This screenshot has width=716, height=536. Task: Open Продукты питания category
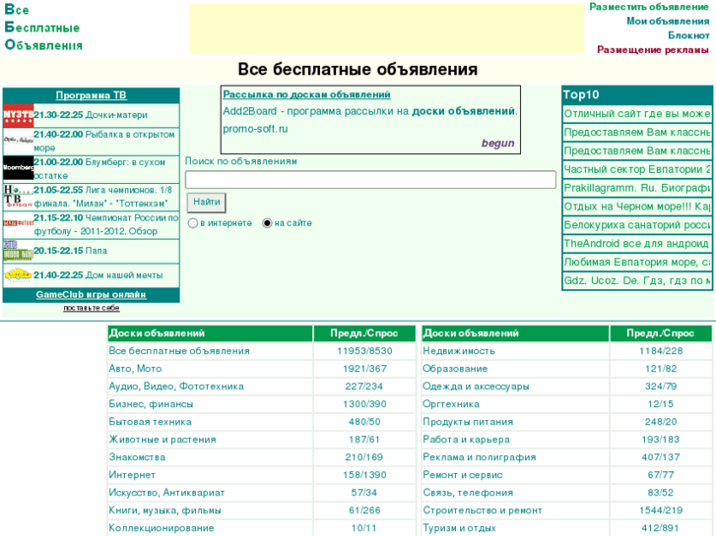point(468,422)
